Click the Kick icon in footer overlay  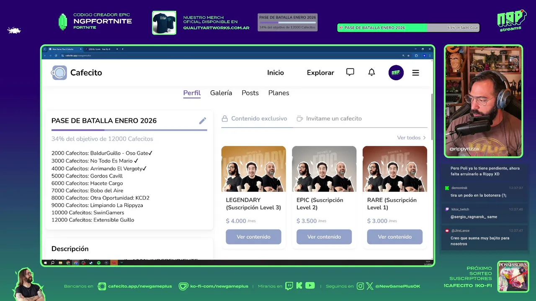coord(299,286)
